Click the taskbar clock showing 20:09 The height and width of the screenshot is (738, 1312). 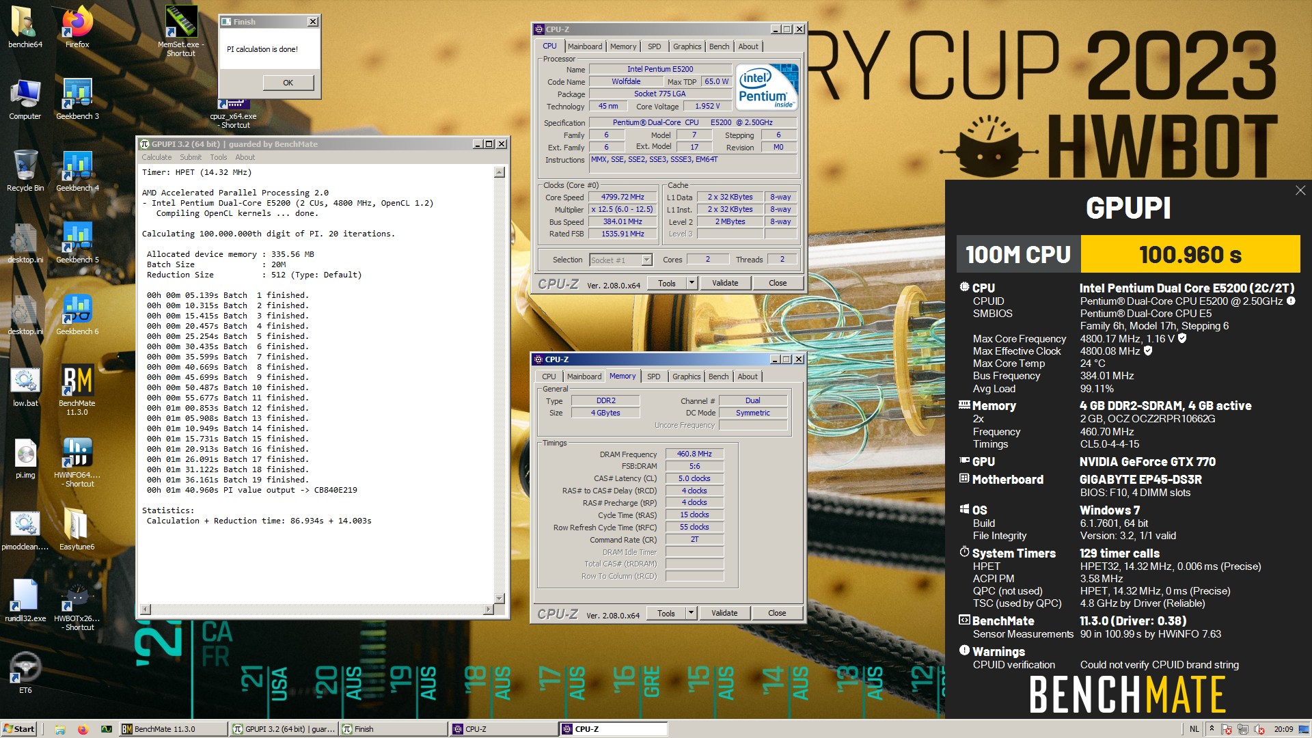[x=1283, y=729]
